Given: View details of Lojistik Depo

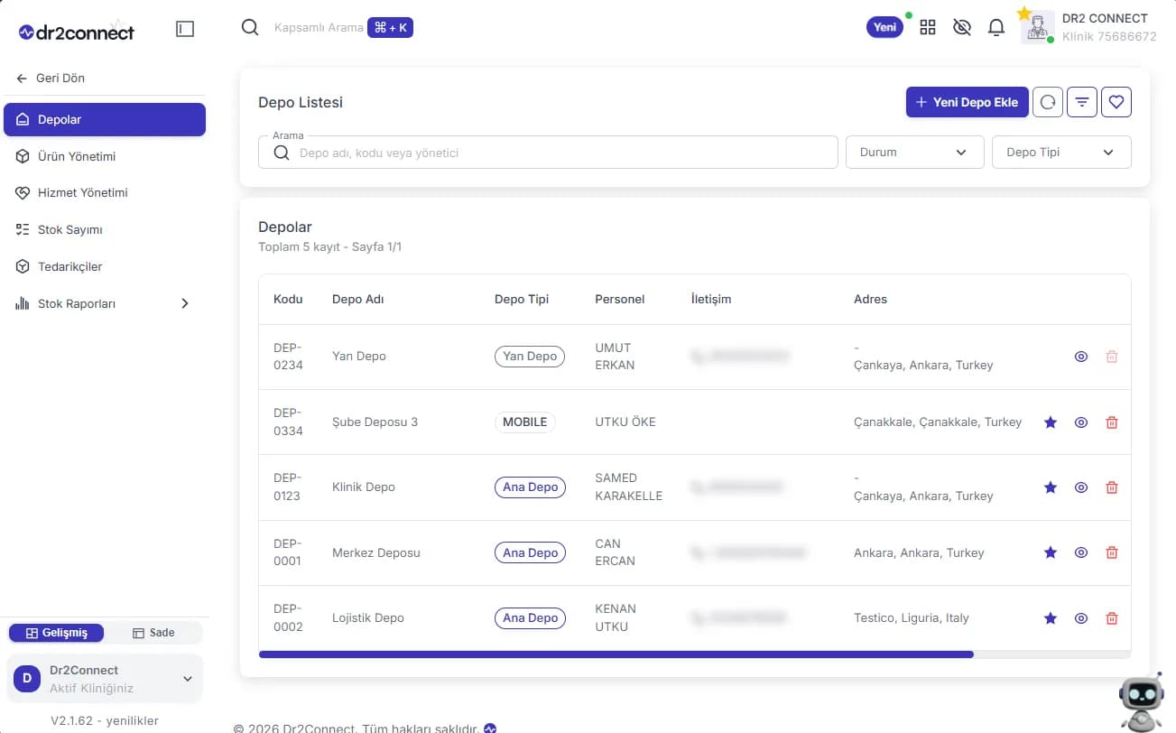Looking at the screenshot, I should [1081, 618].
